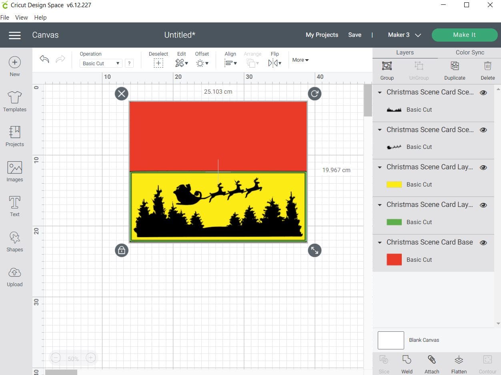501x375 pixels.
Task: Collapse the Christmas Scene Card Base layer
Action: (380, 243)
